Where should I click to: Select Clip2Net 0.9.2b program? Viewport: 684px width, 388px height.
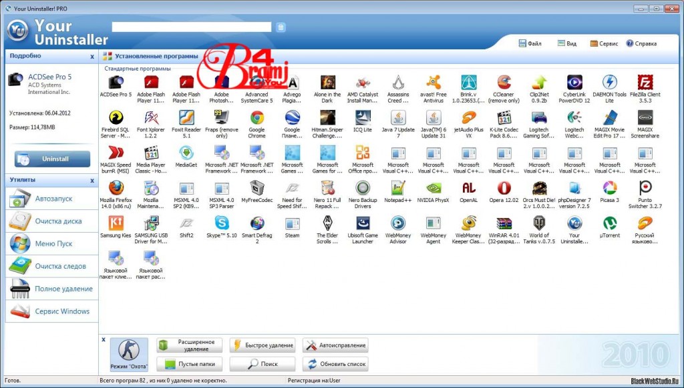coord(539,82)
